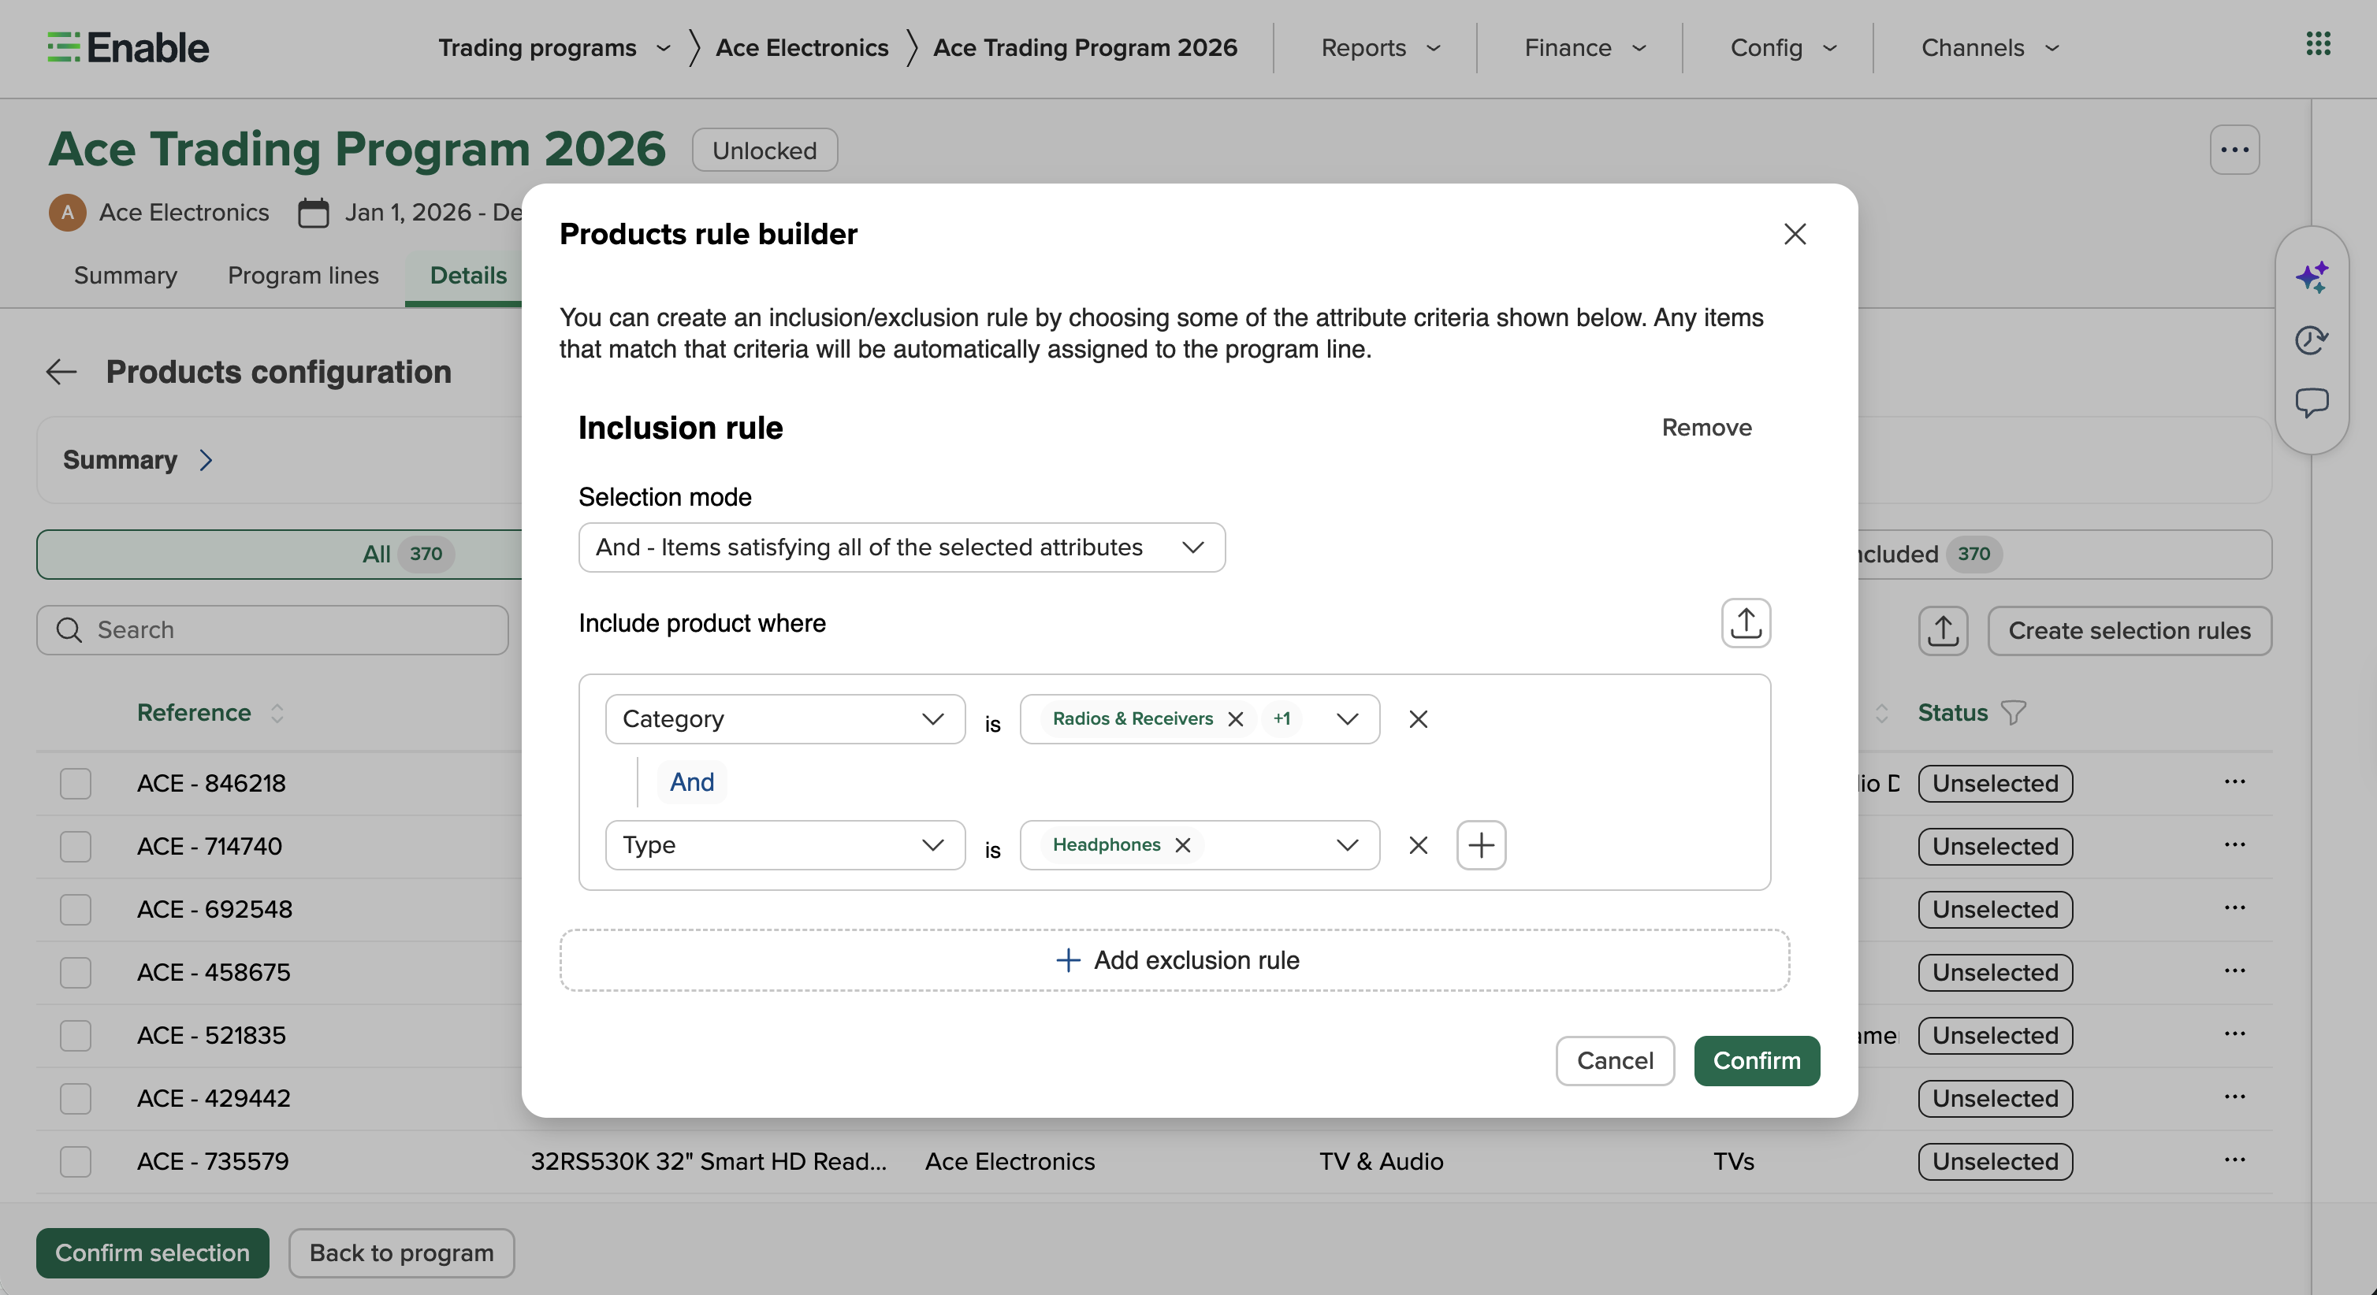Toggle the And connector between conditions
The height and width of the screenshot is (1295, 2377).
[x=691, y=782]
